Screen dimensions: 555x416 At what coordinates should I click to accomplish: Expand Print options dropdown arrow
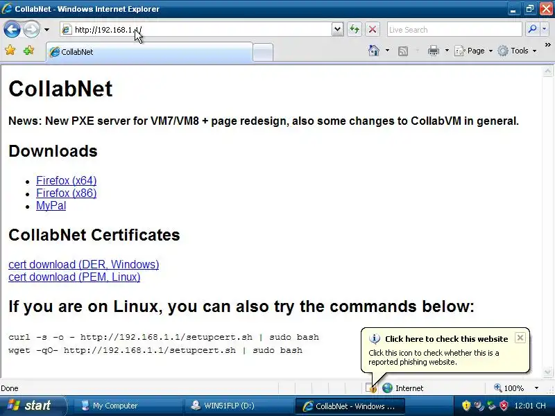[x=447, y=51]
